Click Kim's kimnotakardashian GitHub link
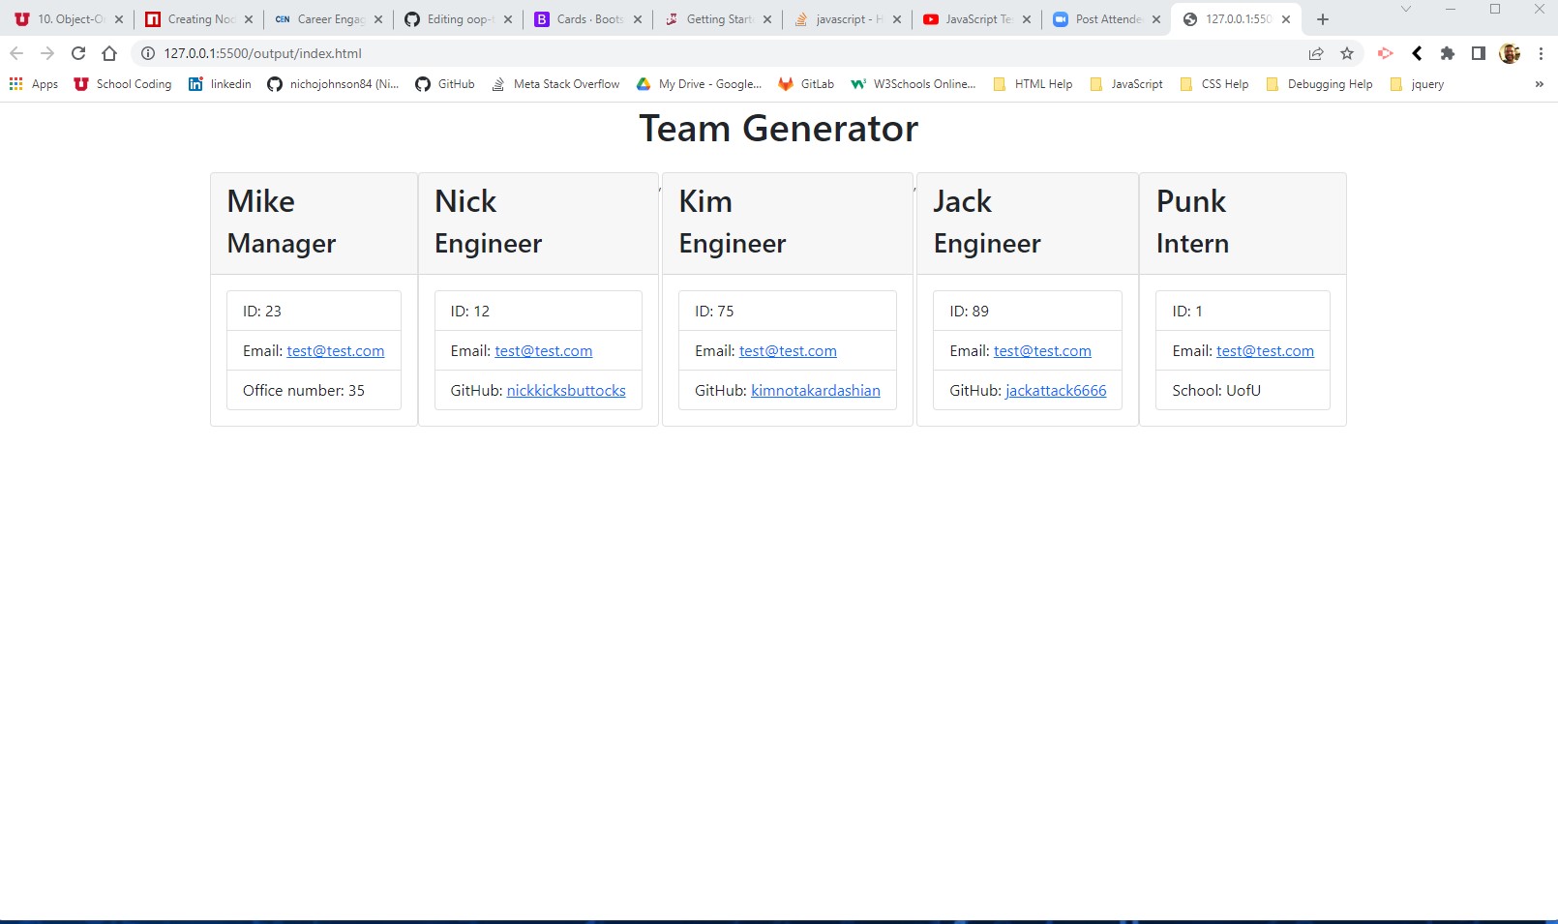Image resolution: width=1558 pixels, height=924 pixels. [x=815, y=391]
